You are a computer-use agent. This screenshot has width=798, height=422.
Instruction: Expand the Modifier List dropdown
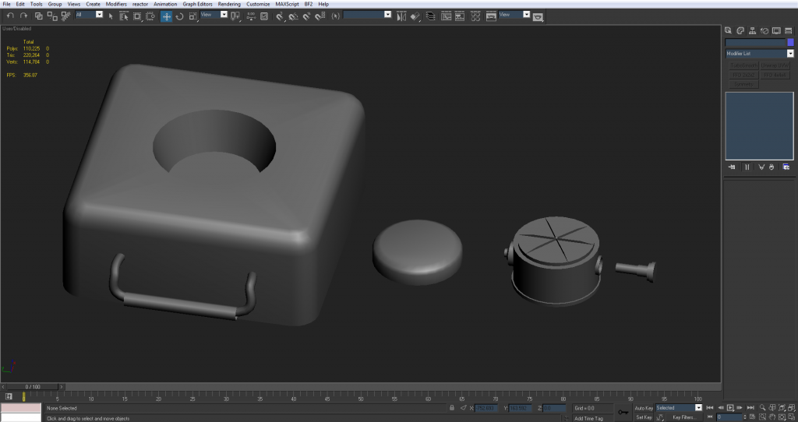[790, 54]
